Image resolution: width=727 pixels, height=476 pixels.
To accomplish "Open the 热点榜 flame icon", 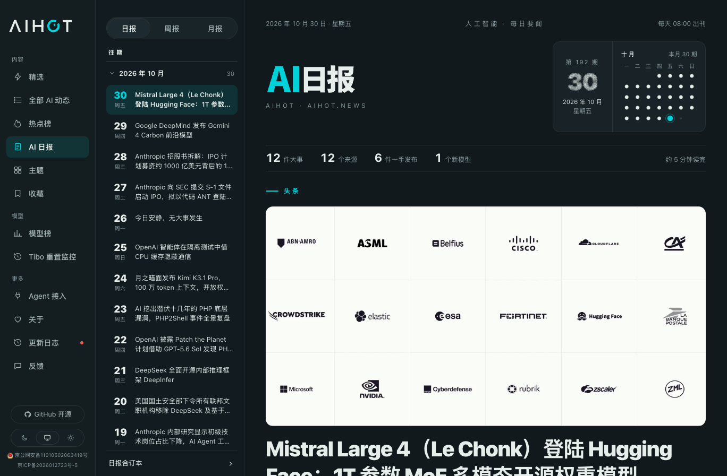I will click(18, 124).
